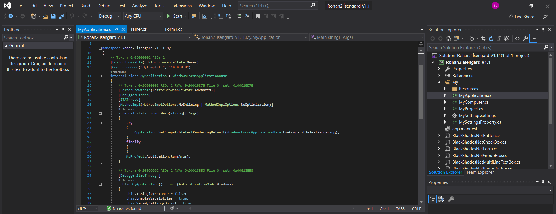Click the Show All Files icon

(507, 39)
